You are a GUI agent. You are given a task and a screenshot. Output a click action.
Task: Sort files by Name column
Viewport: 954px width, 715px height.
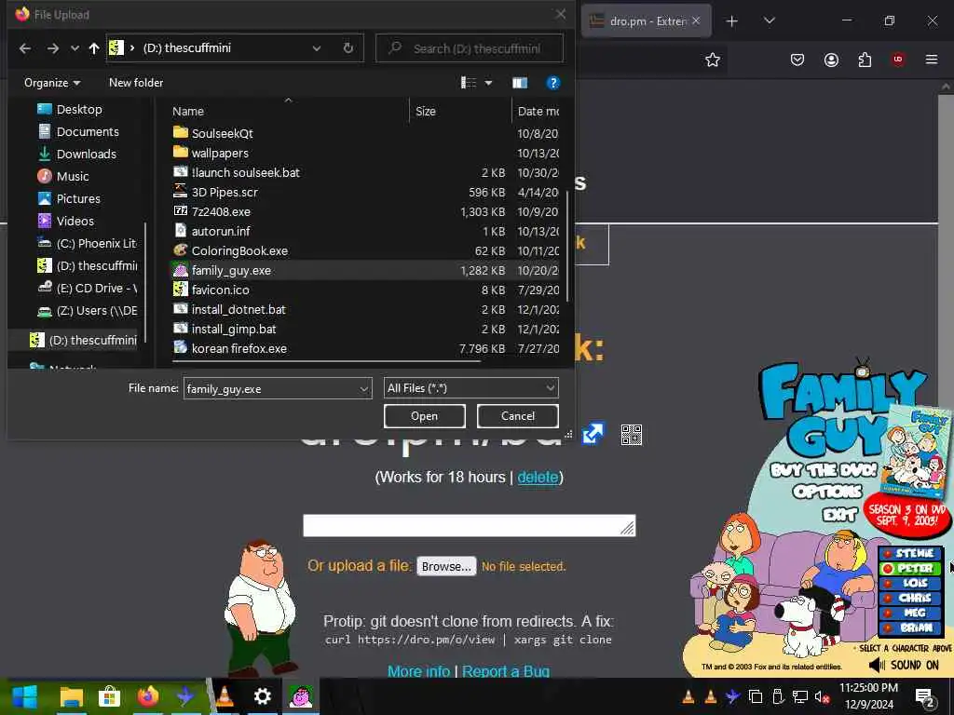(188, 112)
